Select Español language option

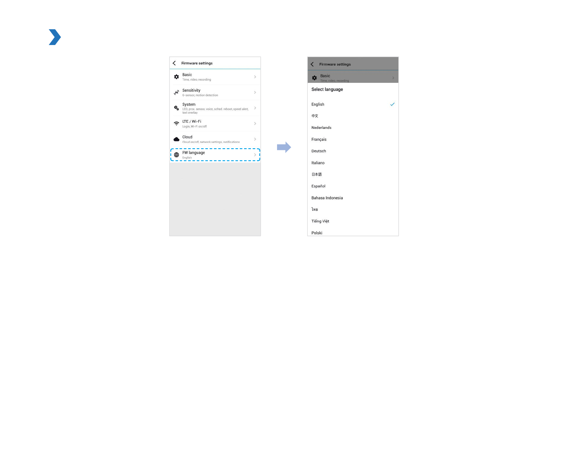tap(353, 186)
